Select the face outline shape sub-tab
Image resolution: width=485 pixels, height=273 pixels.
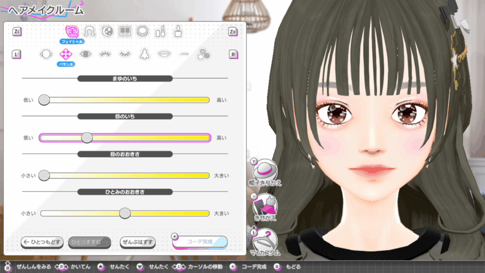(x=45, y=54)
